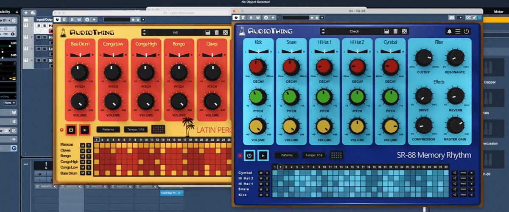
Task: Solo the Snare row in SR-88
Action: (x=267, y=189)
